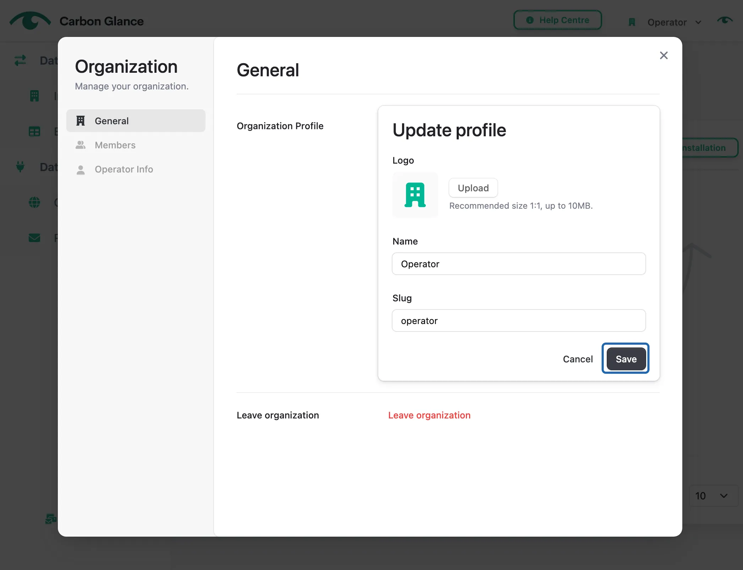Click the red Leave organization link
Viewport: 743px width, 570px height.
click(429, 415)
